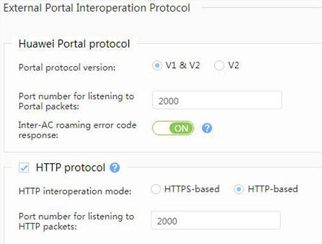Select the V1 & V2 radio circle
The image size is (322, 244).
157,65
